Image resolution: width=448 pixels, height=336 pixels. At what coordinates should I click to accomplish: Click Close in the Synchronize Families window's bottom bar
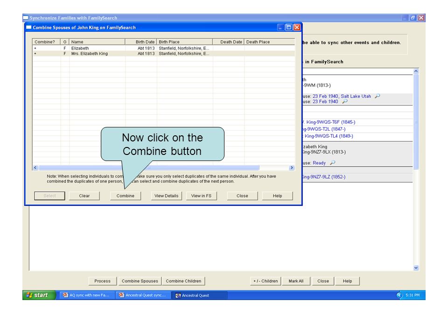click(x=323, y=281)
